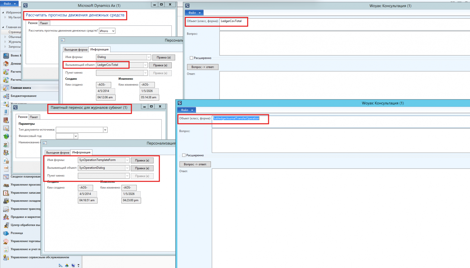This screenshot has height=268, width=470.
Task: Open Выходная форма tab in upper Персонализация window
Action: pyautogui.click(x=76, y=50)
